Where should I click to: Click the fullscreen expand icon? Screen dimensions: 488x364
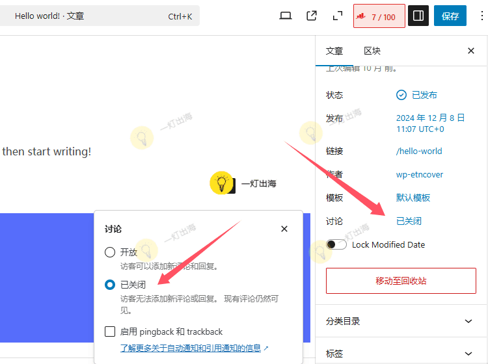pyautogui.click(x=337, y=16)
